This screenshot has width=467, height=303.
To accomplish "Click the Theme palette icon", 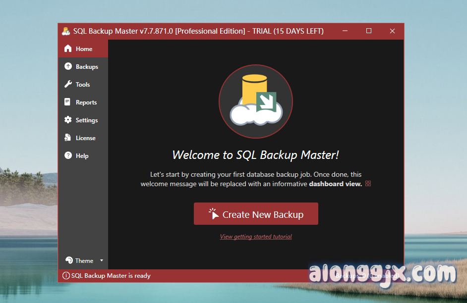I will tap(68, 260).
